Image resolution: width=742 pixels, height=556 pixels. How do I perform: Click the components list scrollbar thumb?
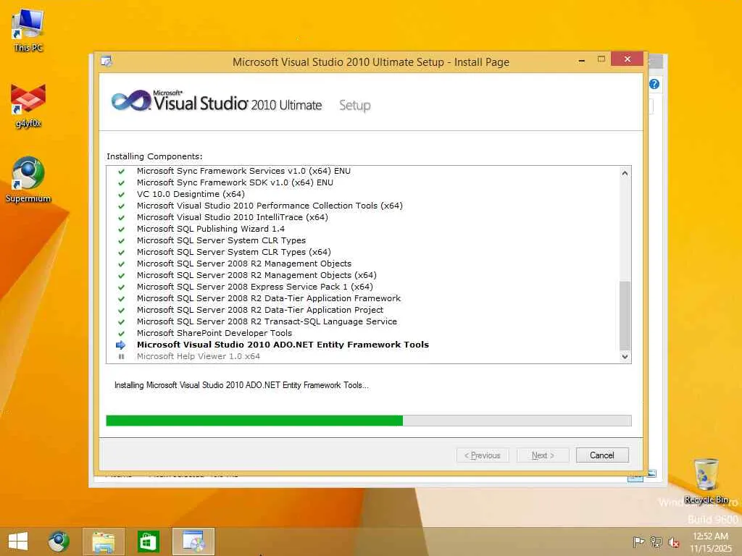(625, 316)
